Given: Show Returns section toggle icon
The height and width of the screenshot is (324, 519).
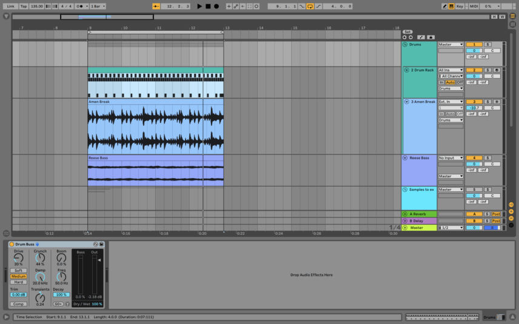Looking at the screenshot, I should [x=511, y=211].
